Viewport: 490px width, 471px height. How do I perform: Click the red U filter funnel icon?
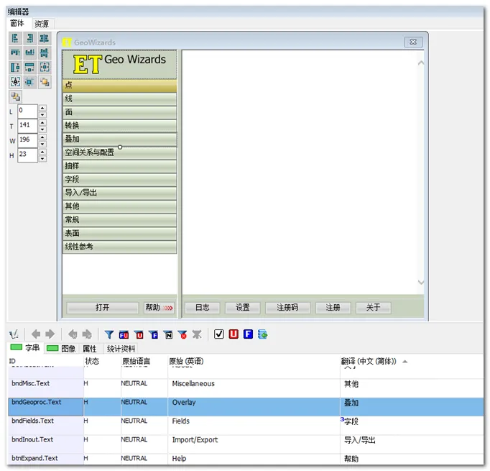point(139,334)
